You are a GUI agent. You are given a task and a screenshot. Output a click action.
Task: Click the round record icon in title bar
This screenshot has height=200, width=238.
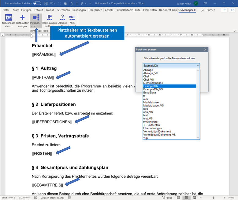click(x=65, y=3)
